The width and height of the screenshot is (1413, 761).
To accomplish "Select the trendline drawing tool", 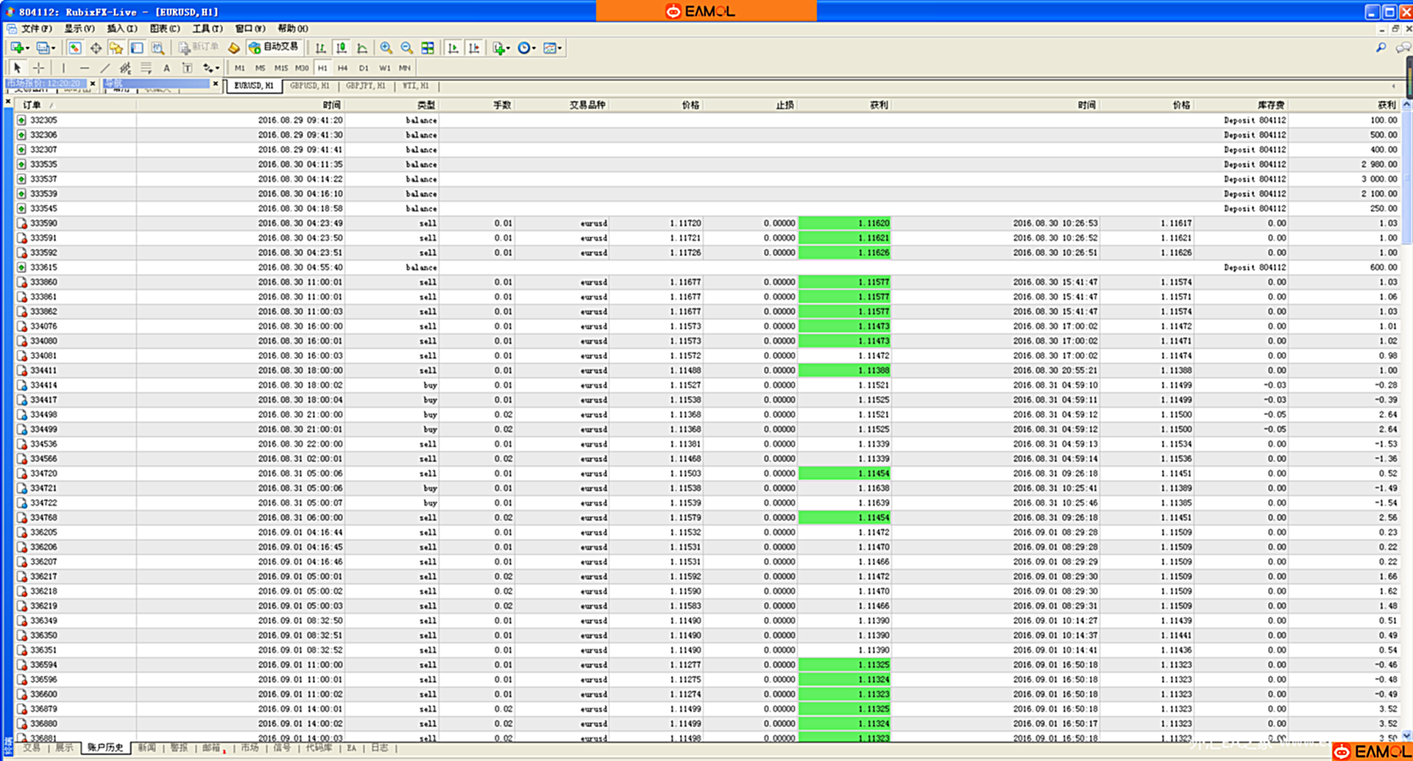I will pos(105,68).
